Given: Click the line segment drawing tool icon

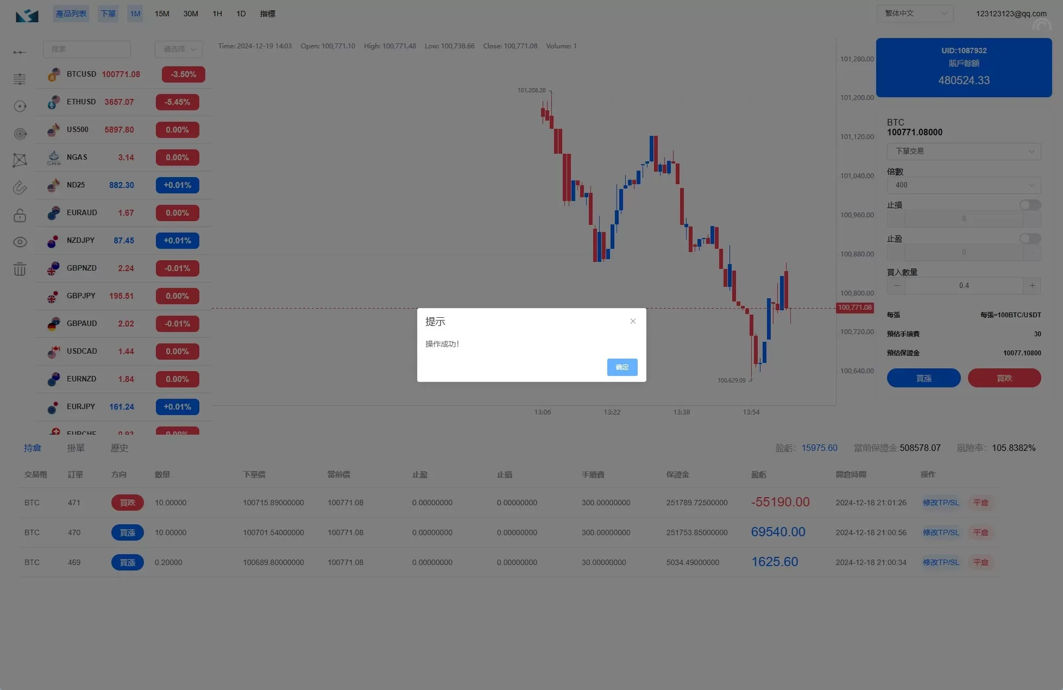Looking at the screenshot, I should [20, 52].
